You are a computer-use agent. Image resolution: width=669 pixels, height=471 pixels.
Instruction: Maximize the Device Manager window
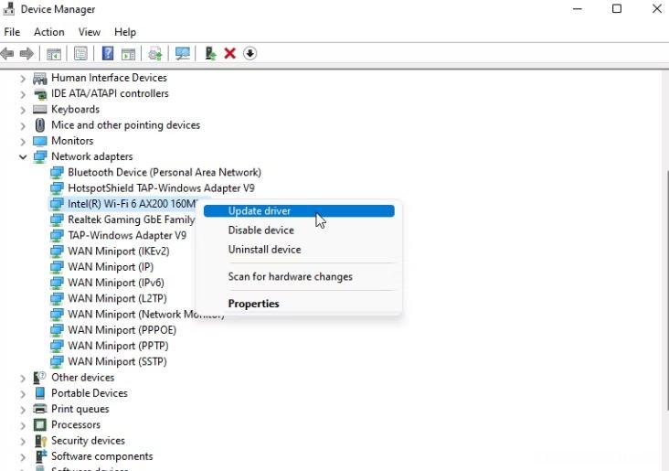617,8
